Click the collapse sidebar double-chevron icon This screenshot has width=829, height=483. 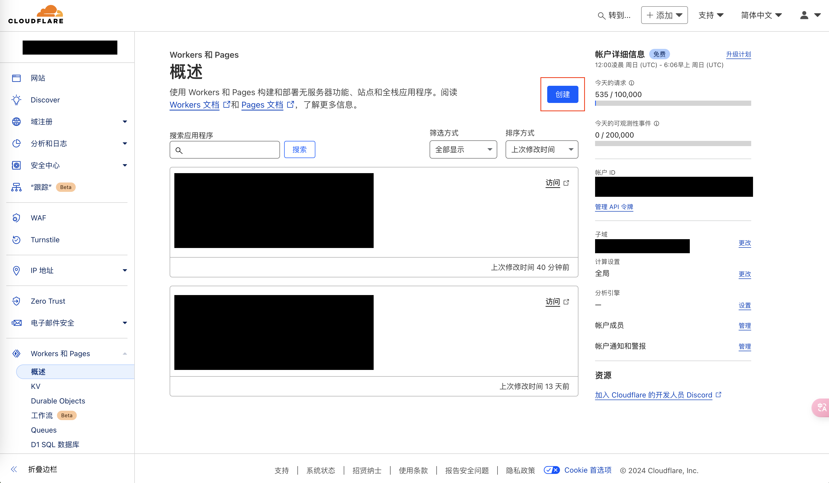tap(14, 469)
